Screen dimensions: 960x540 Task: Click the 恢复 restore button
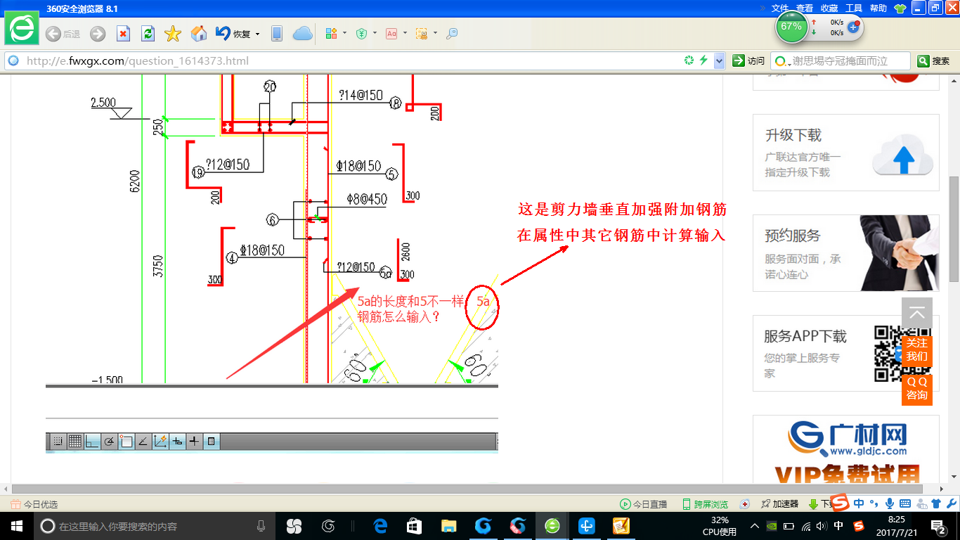233,34
